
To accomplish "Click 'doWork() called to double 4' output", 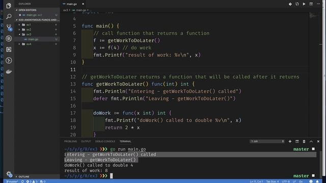I will (98, 165).
